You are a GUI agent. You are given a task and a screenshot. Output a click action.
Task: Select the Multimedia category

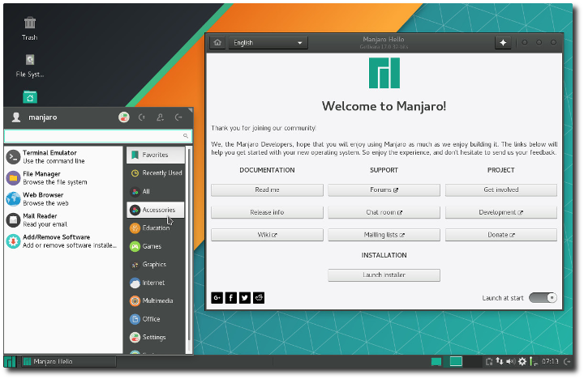[157, 300]
